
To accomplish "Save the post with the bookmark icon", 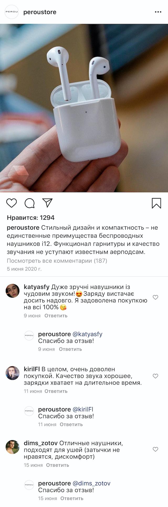I will pyautogui.click(x=156, y=203).
